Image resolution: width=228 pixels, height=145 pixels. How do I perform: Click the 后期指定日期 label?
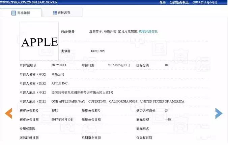point(91,138)
